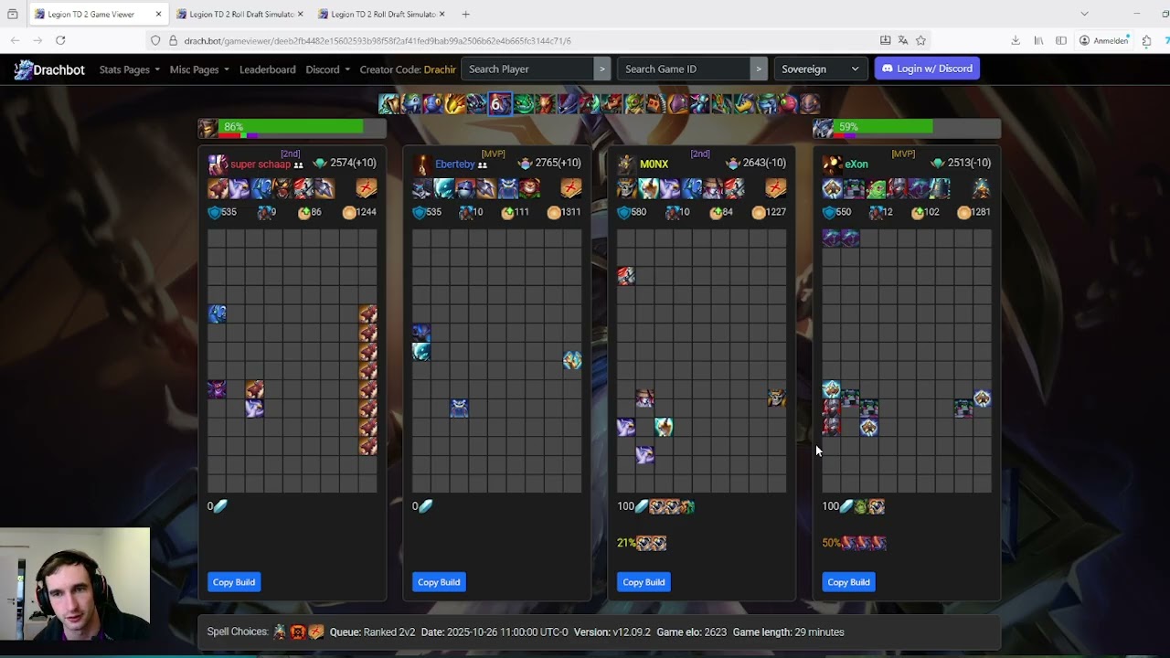Click the 59% king health bar
Image resolution: width=1170 pixels, height=658 pixels.
pyautogui.click(x=918, y=128)
